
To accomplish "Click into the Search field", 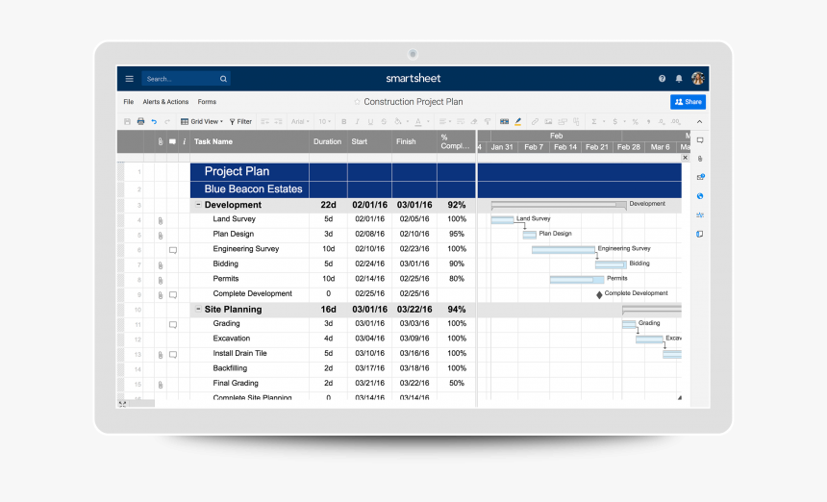I will click(181, 79).
